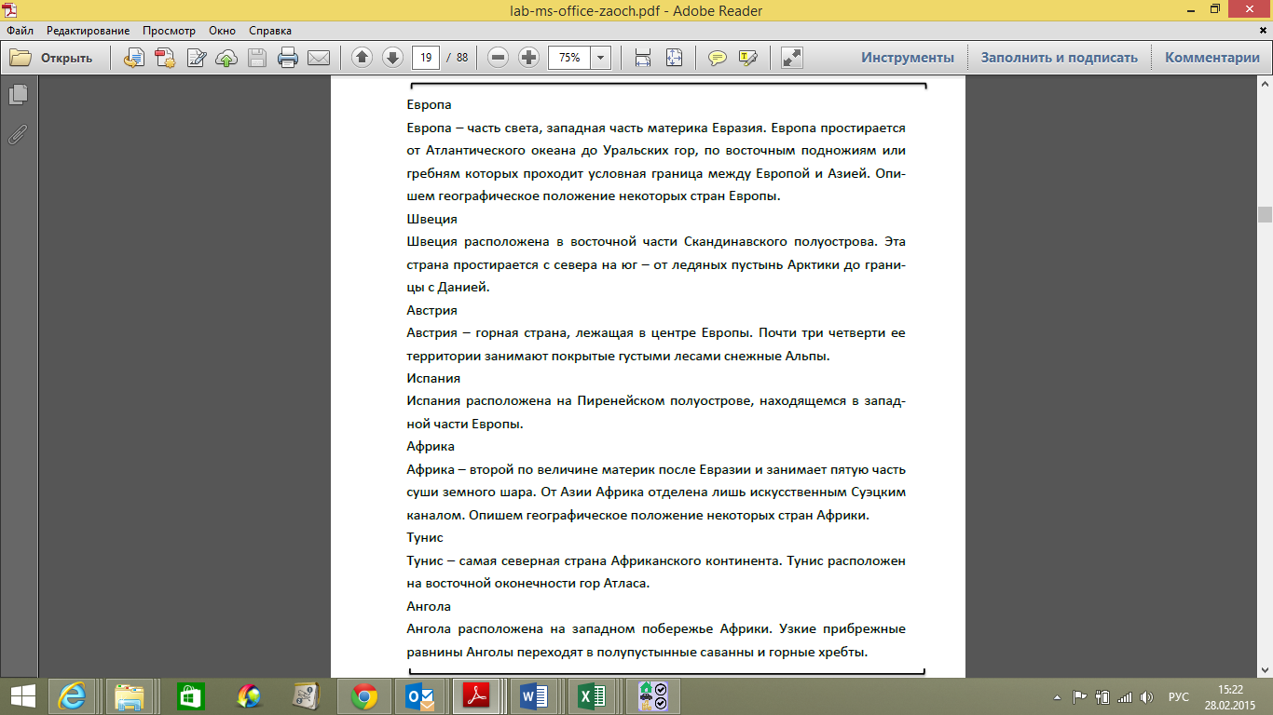Click the Action Center flag tray icon
Image resolution: width=1273 pixels, height=715 pixels.
click(x=1080, y=696)
